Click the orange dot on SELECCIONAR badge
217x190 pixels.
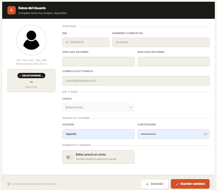(20, 76)
